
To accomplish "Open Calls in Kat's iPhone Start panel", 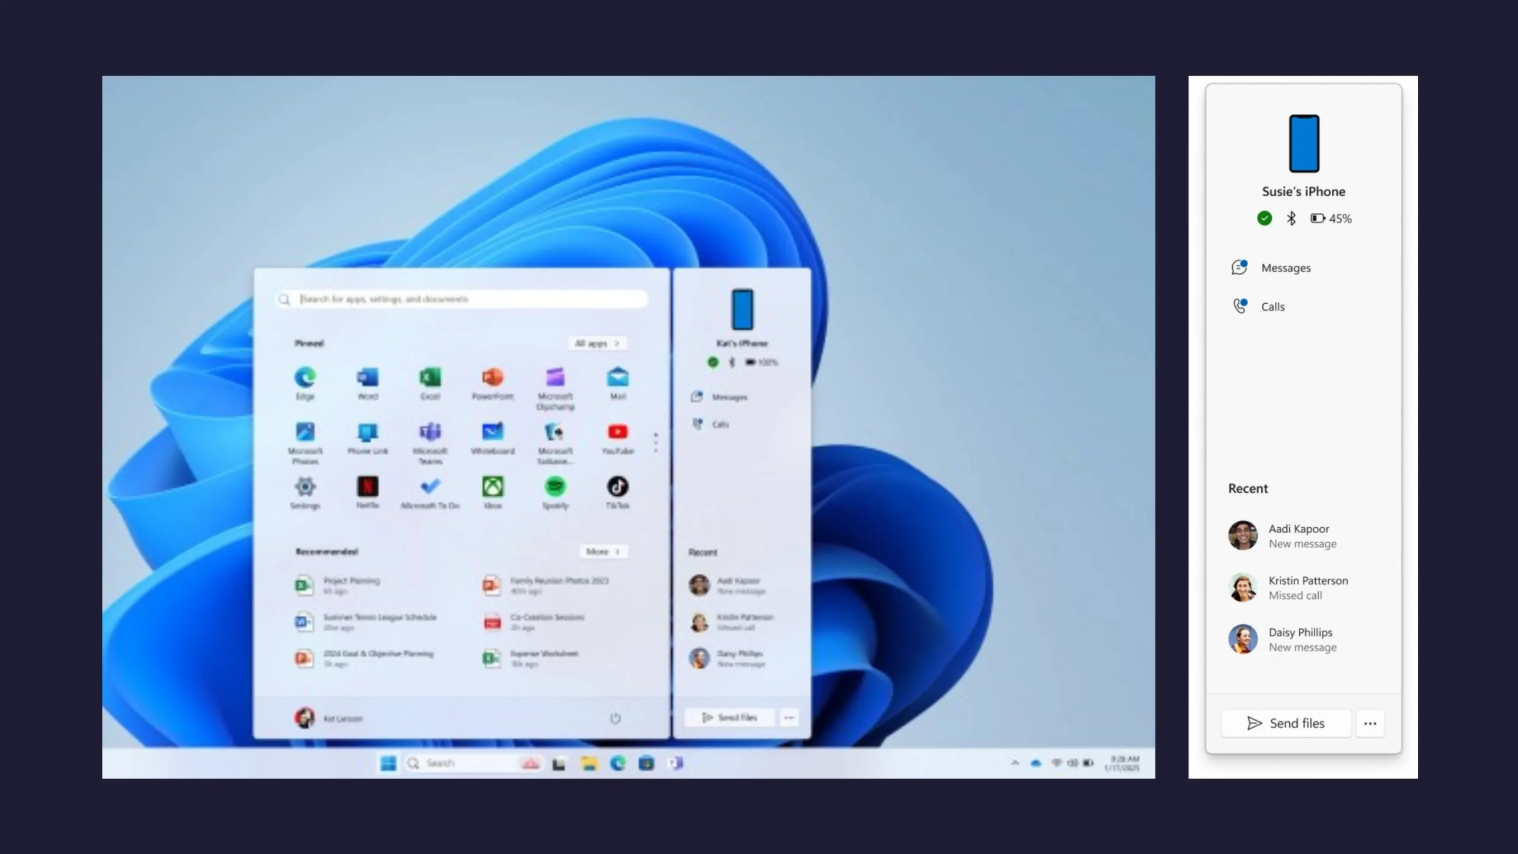I will pos(710,424).
